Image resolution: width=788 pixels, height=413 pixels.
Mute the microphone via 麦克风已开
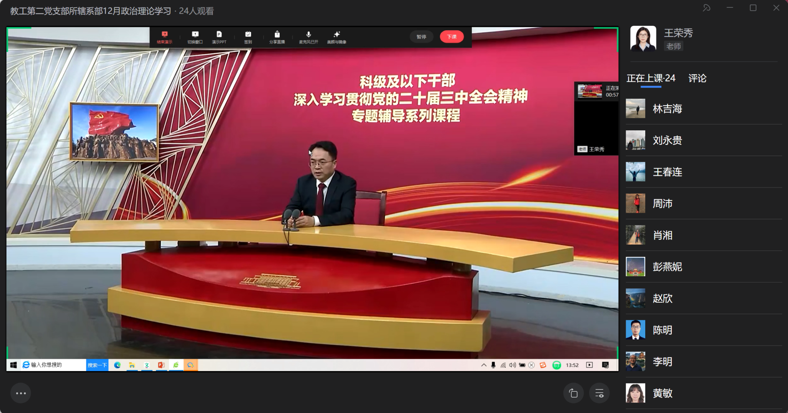pos(309,37)
